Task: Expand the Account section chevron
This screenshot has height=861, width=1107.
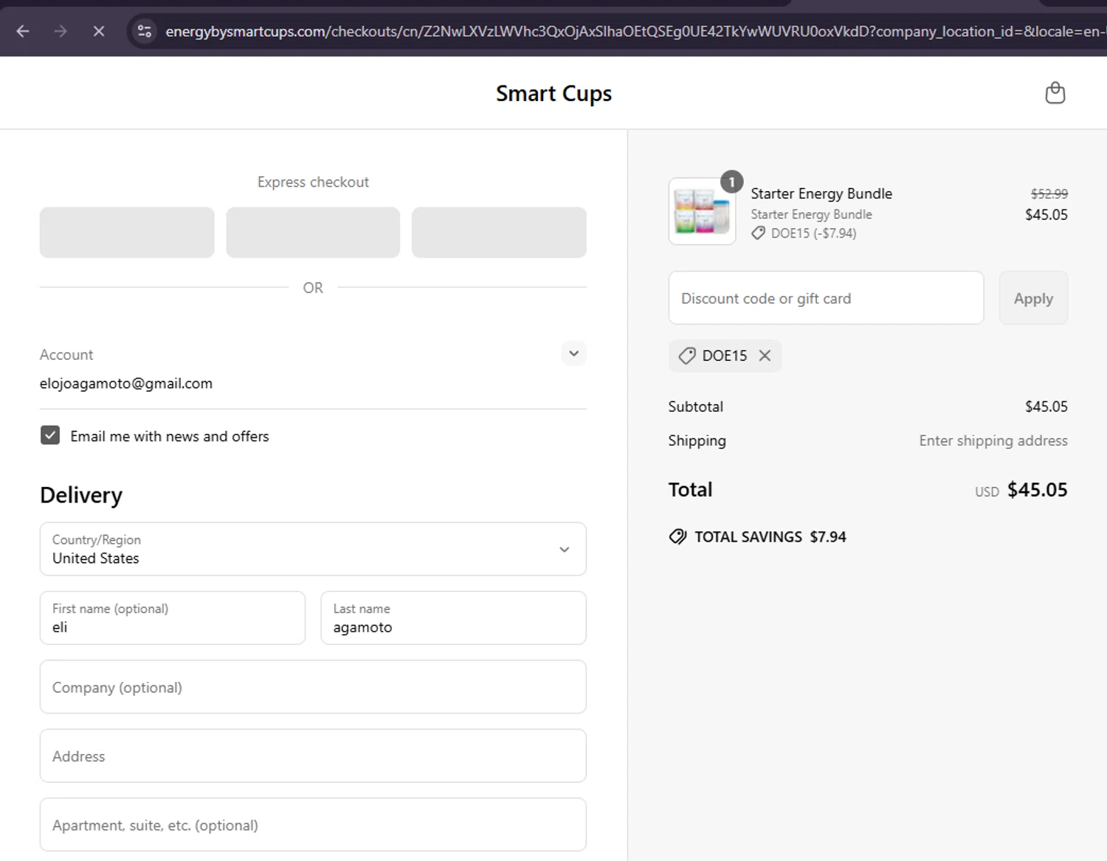Action: [573, 353]
